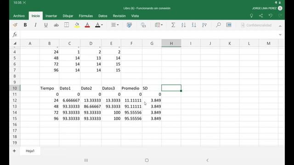Select row 10 header

[x=15, y=88]
